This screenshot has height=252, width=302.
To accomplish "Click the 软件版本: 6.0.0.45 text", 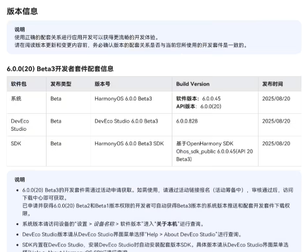I will tap(198, 99).
